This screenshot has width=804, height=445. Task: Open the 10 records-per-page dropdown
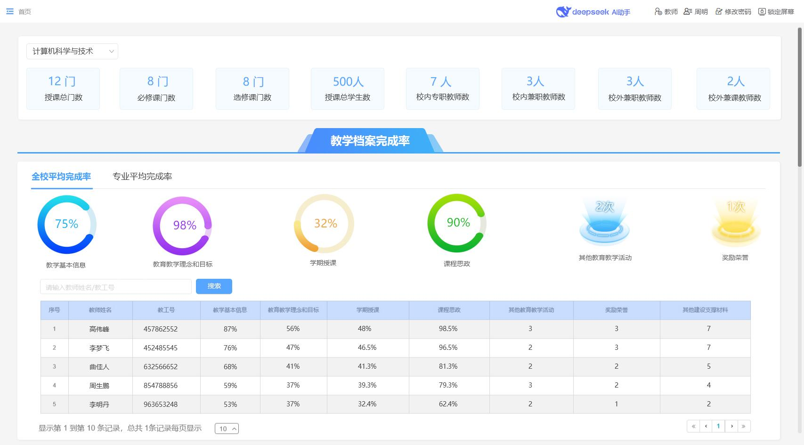point(227,429)
